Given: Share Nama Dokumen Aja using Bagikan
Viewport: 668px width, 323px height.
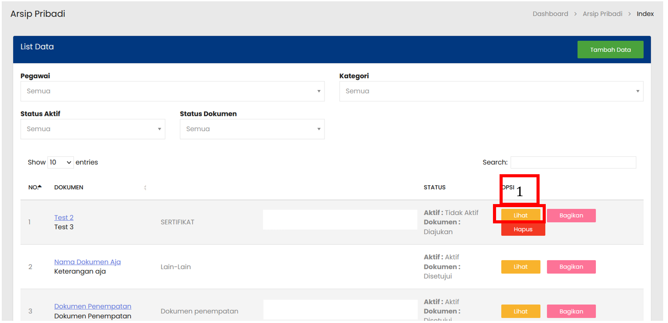Looking at the screenshot, I should coord(571,267).
